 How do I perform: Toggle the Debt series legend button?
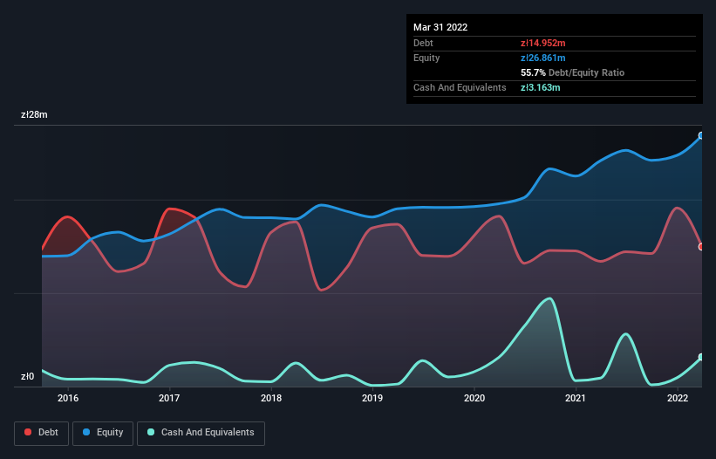pos(42,433)
